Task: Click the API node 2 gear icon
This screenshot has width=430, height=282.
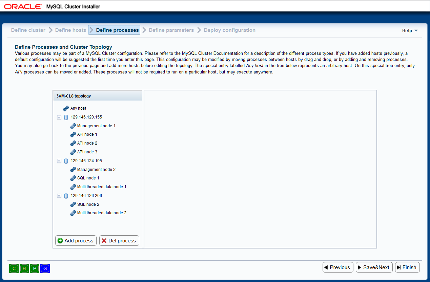Action: [x=73, y=143]
